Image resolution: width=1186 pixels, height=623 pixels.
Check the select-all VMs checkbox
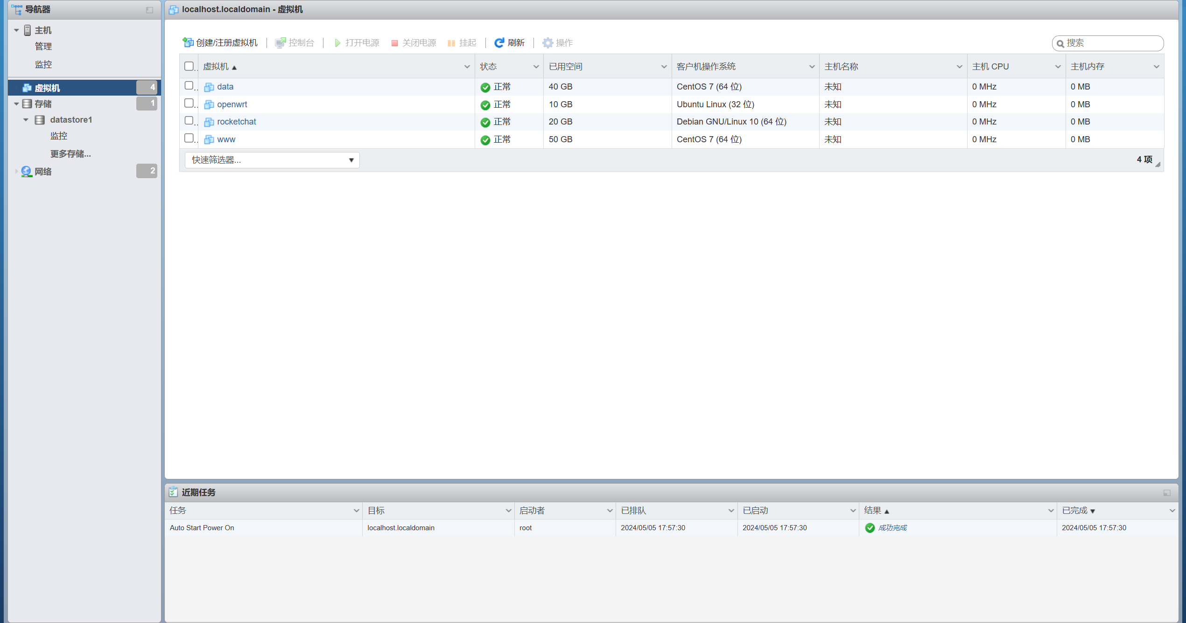(x=189, y=66)
